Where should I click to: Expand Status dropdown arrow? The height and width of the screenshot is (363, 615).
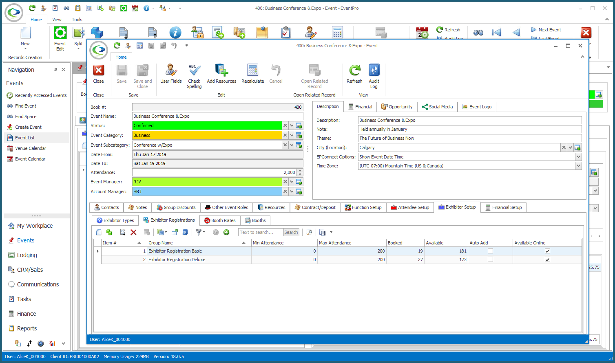292,125
